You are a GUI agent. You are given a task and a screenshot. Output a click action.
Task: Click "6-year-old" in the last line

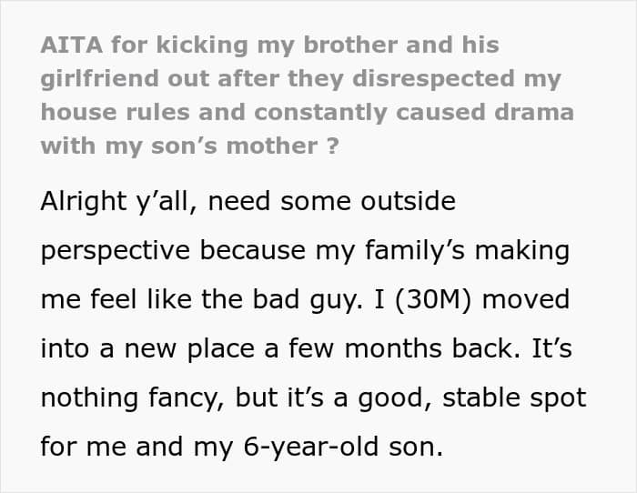point(311,448)
